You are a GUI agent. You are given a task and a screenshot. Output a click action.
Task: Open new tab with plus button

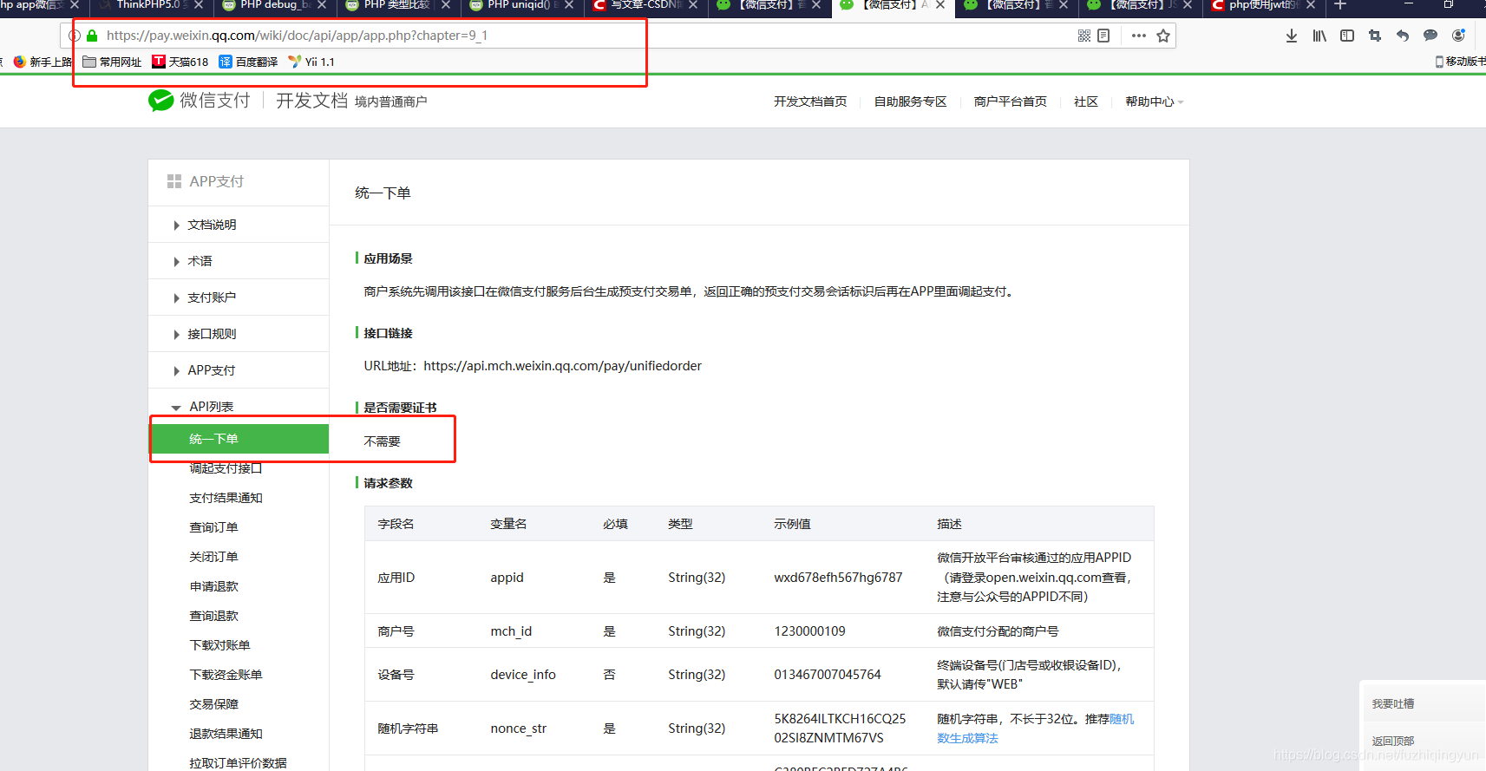point(1340,5)
